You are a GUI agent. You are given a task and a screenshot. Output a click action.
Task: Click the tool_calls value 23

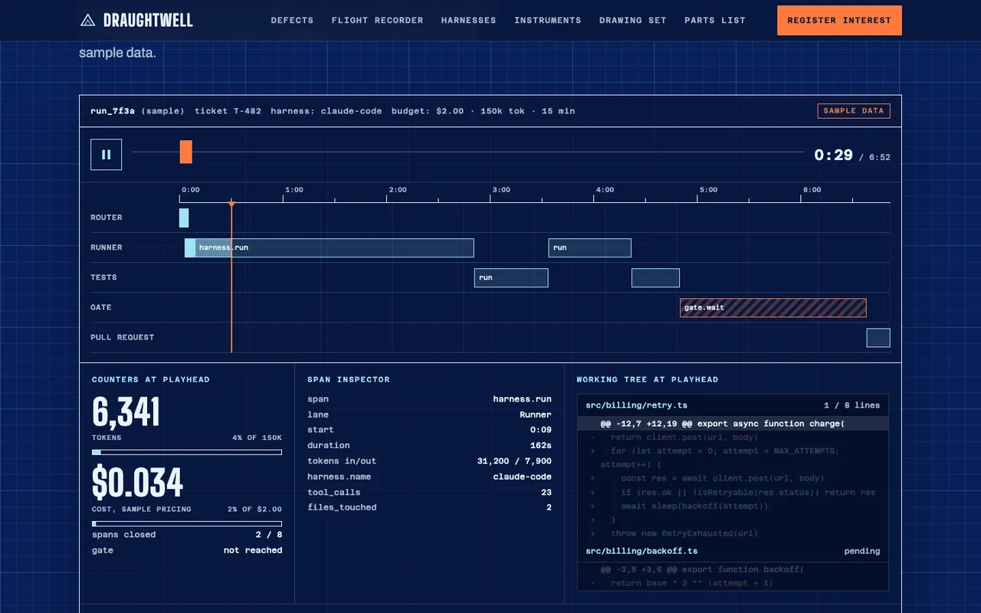(x=546, y=492)
